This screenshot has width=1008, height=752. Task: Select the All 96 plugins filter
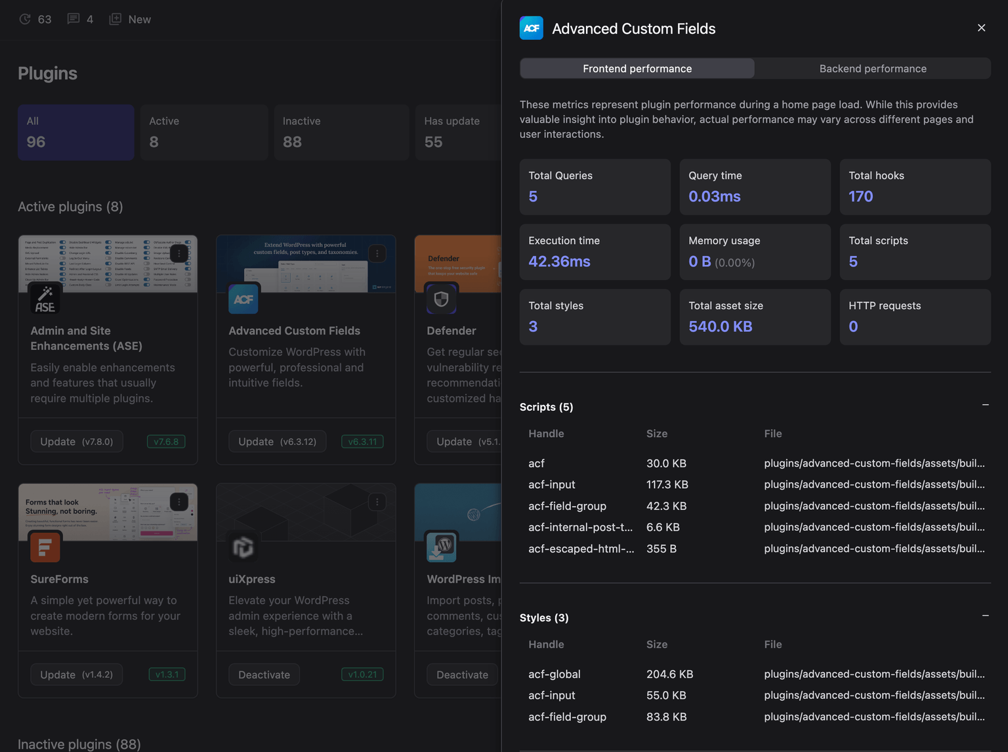pyautogui.click(x=76, y=132)
